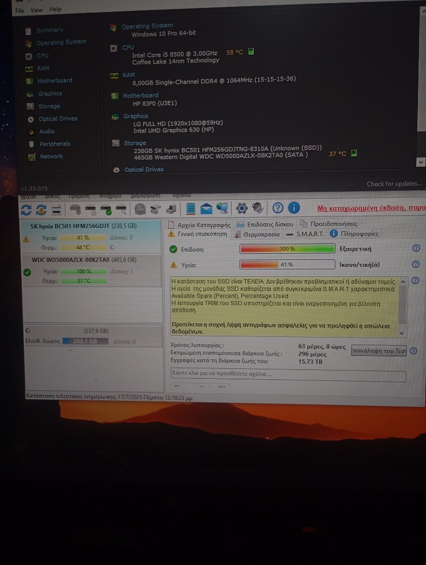Click grey dome disk toolbar icon
This screenshot has height=565, width=426.
tap(140, 209)
